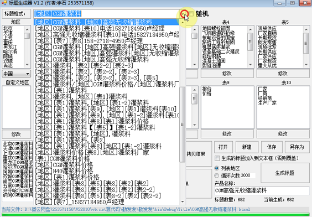Select [地区]CGM灌浆料价格 format option
The width and height of the screenshot is (312, 217).
tap(107, 165)
